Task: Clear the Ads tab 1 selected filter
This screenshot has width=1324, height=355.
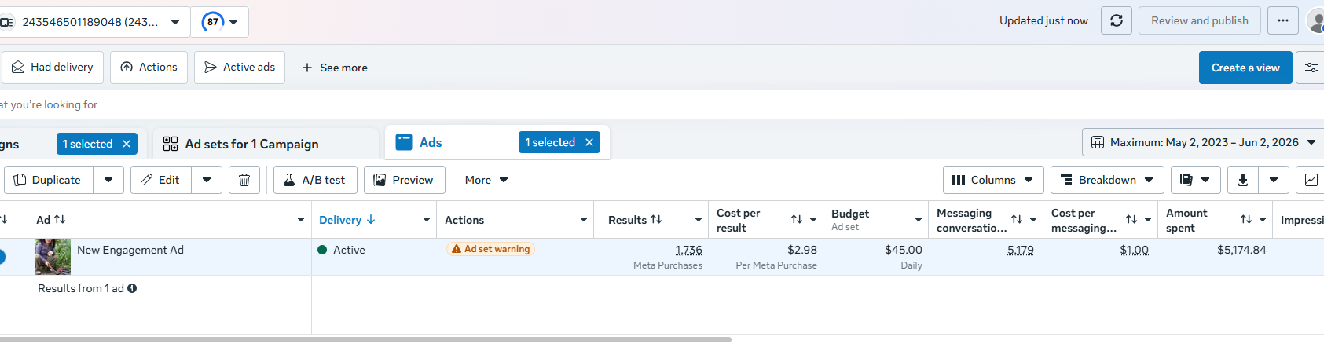Action: point(589,142)
